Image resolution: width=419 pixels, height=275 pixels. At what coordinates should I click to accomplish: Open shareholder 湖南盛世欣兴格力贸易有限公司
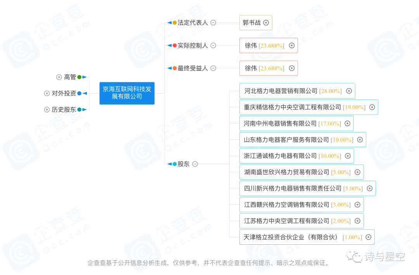301,172
